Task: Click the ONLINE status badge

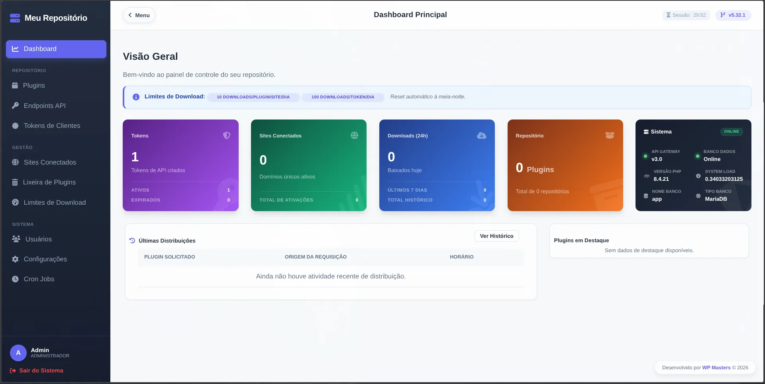Action: pyautogui.click(x=732, y=131)
